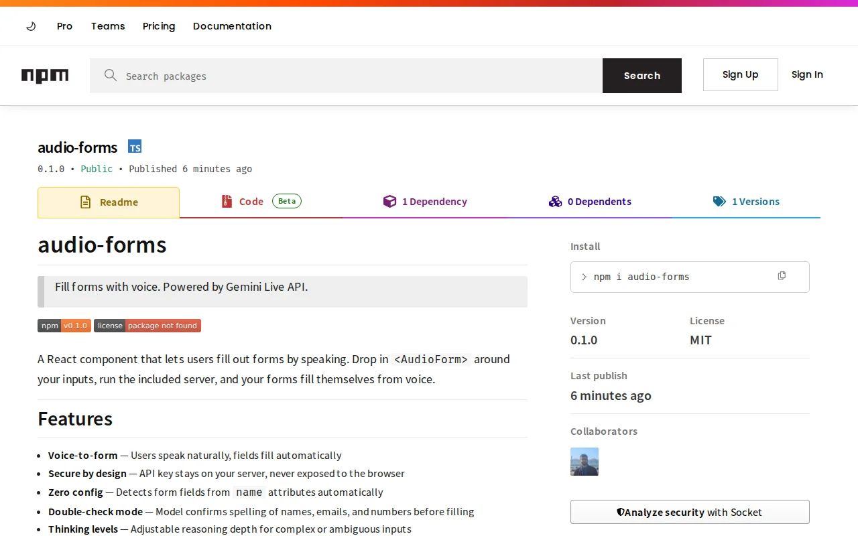Click the audio-forms readme heading
858x536 pixels.
102,245
